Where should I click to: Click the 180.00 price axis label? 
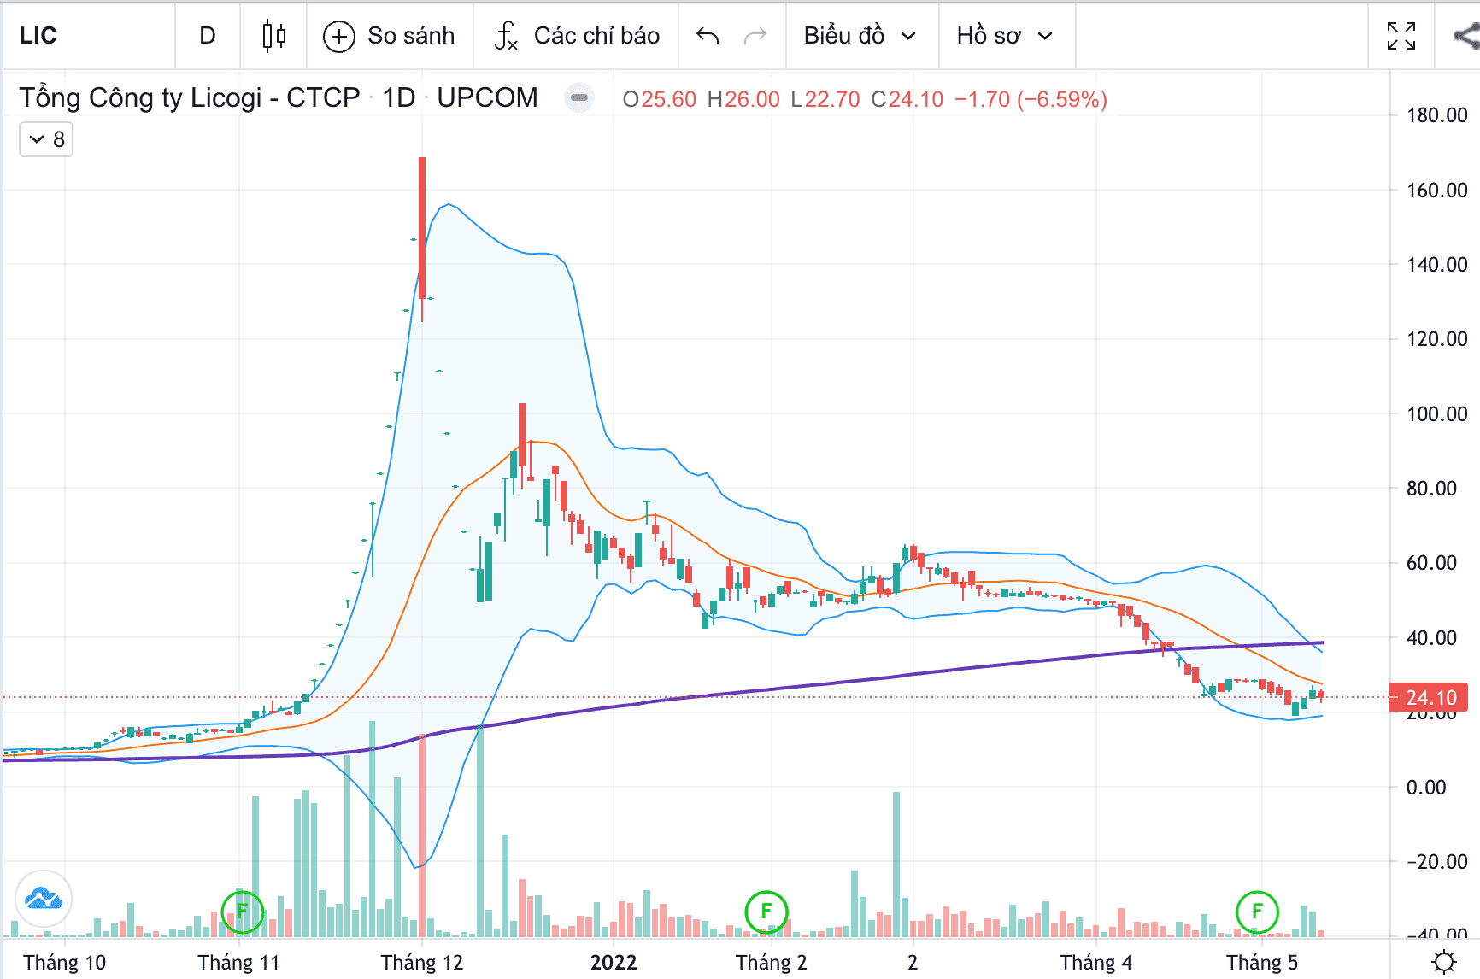[1437, 115]
